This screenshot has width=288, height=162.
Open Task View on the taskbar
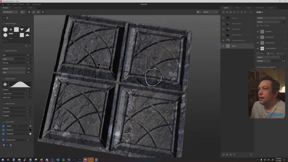(x=8, y=160)
